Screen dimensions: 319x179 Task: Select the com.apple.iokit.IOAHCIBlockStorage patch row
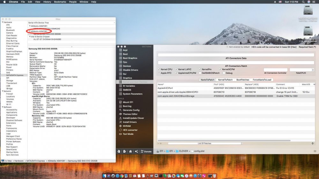point(236,96)
